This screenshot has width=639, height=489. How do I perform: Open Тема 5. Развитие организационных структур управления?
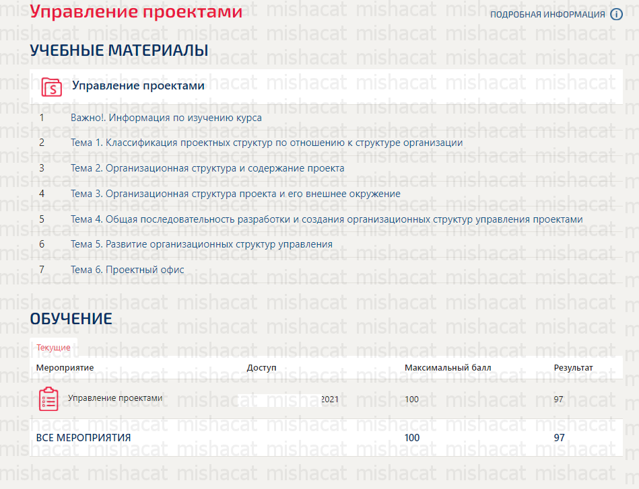point(202,244)
